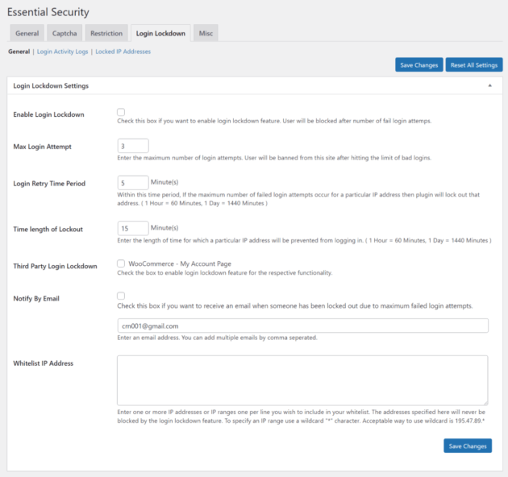This screenshot has width=508, height=477.
Task: Tick the WooCommerce My Account Page checkbox
Action: click(121, 263)
